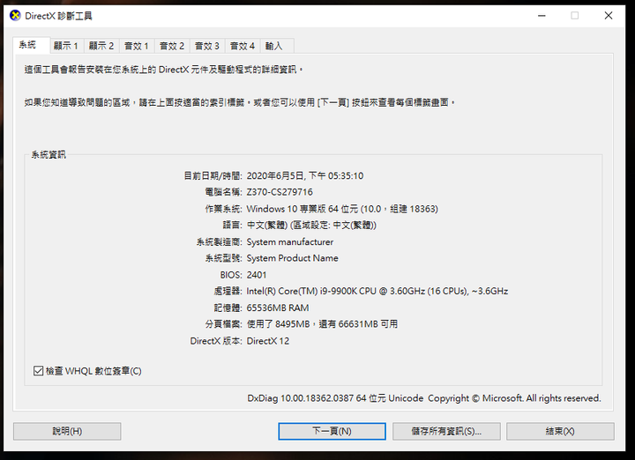Screen dimensions: 635x460
Task: Click the 系統製造商: label
Action: [219, 242]
